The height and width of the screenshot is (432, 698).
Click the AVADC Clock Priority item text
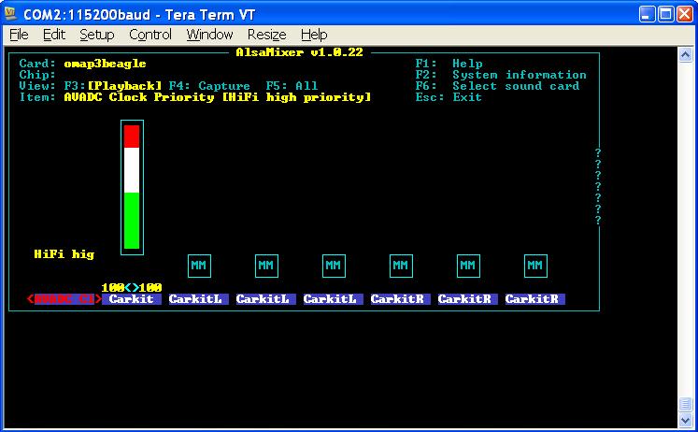click(217, 96)
